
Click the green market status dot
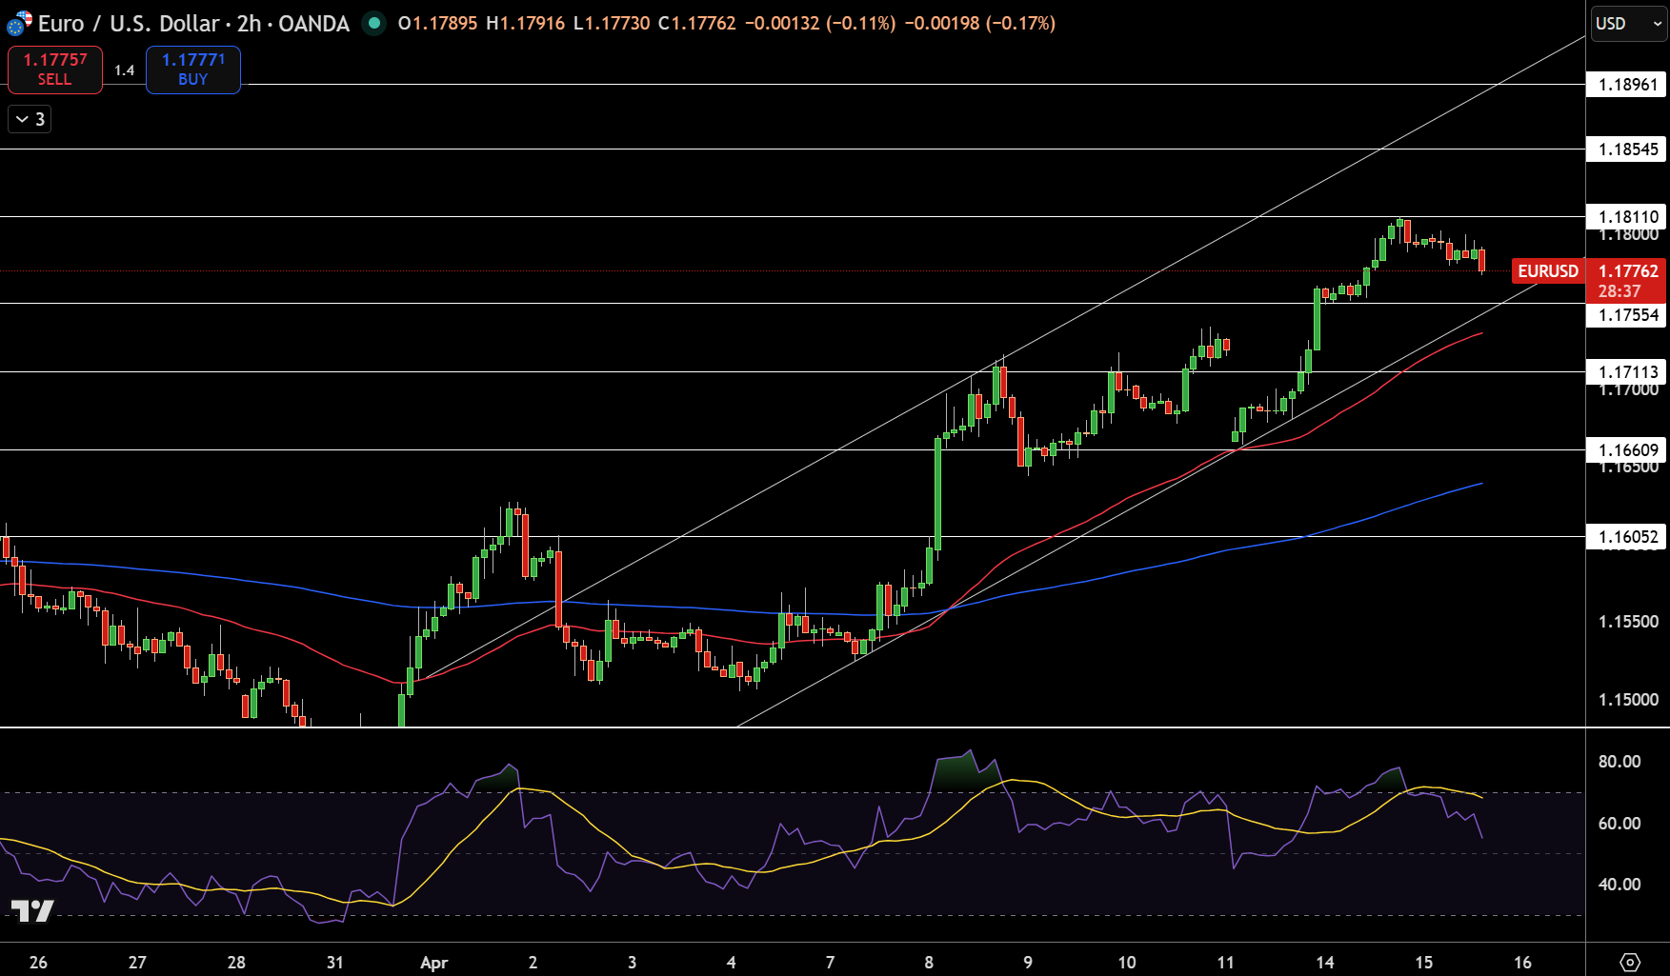(x=374, y=23)
